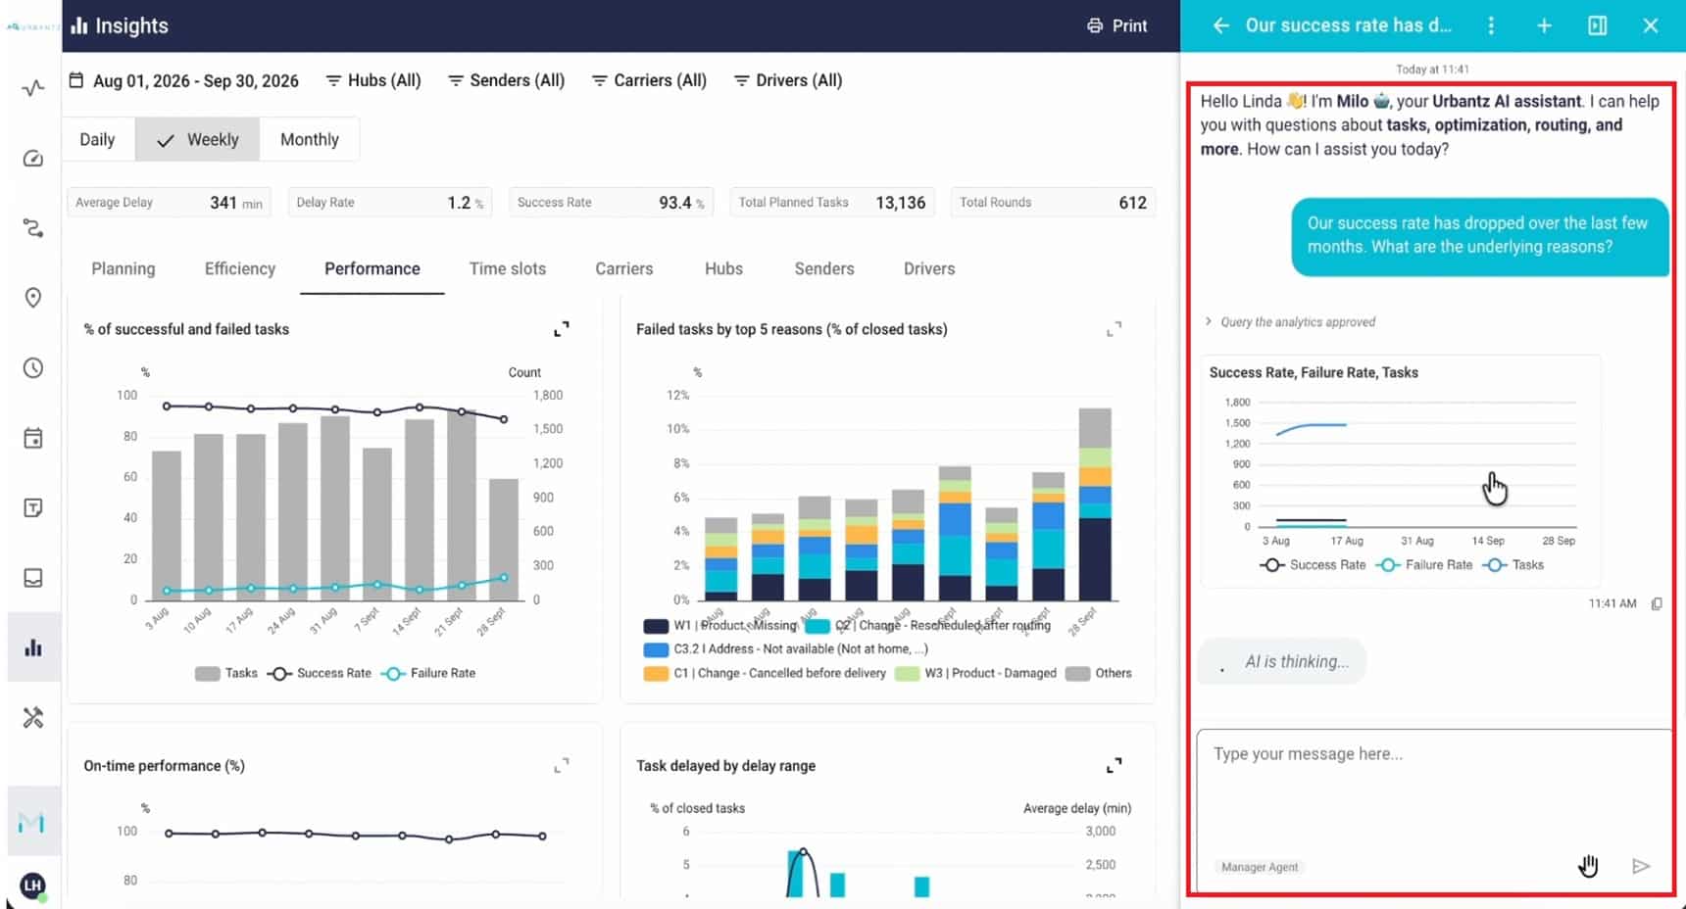Viewport: 1686px width, 909px height.
Task: Start a new chat with plus icon
Action: tap(1544, 25)
